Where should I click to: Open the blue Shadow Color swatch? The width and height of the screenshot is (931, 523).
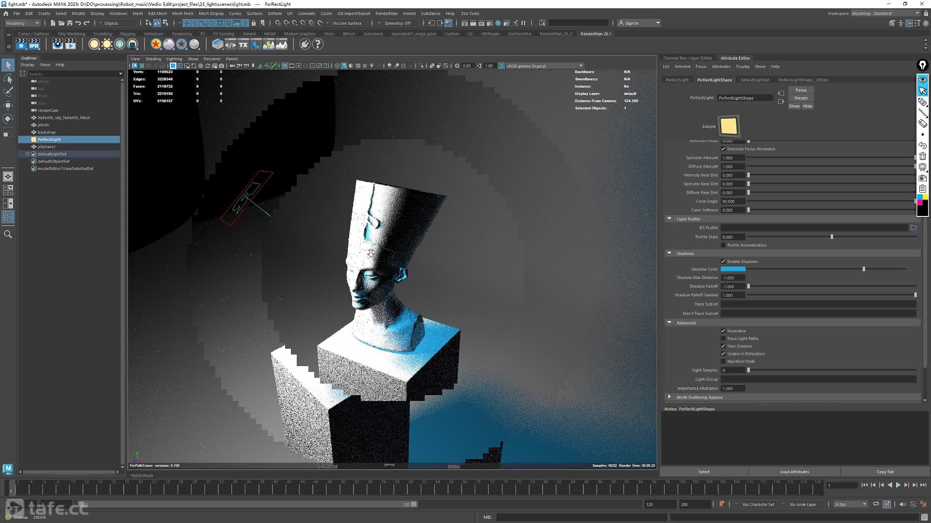point(733,269)
